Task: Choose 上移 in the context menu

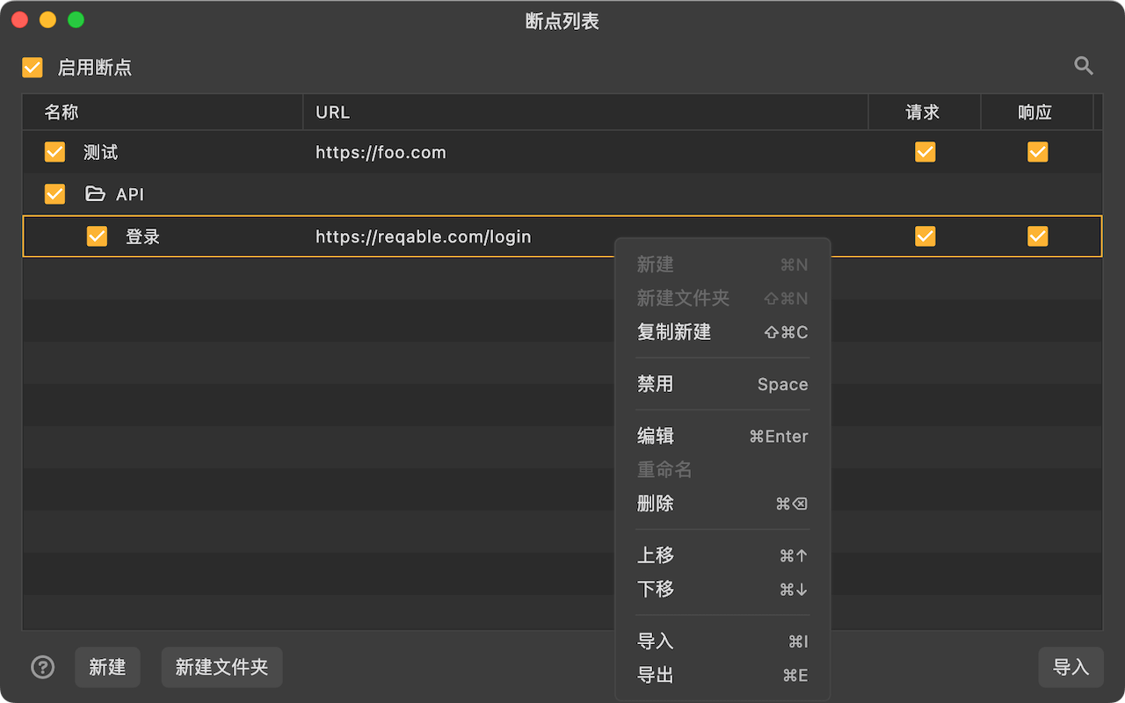Action: pos(722,555)
